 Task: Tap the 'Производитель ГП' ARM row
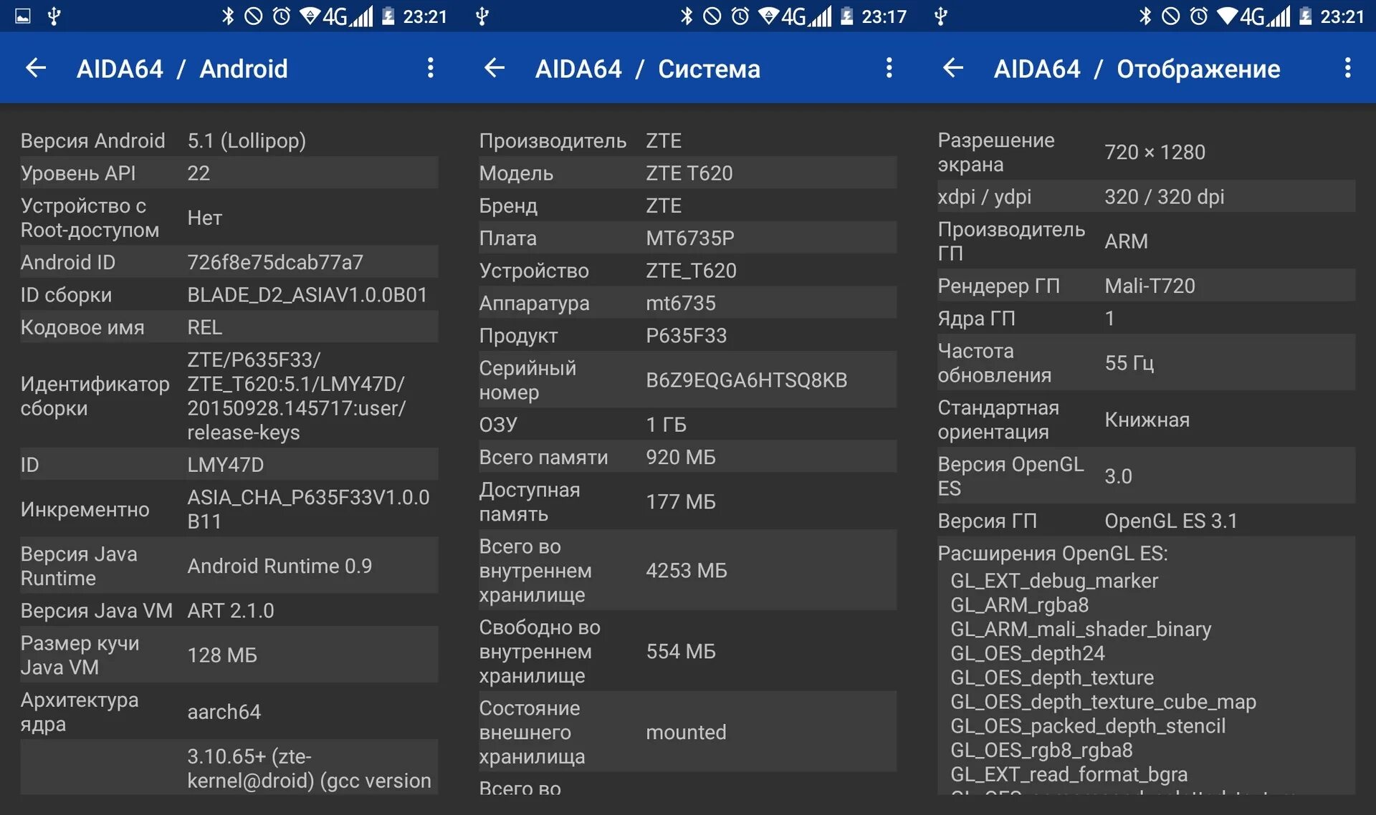pyautogui.click(x=1147, y=241)
